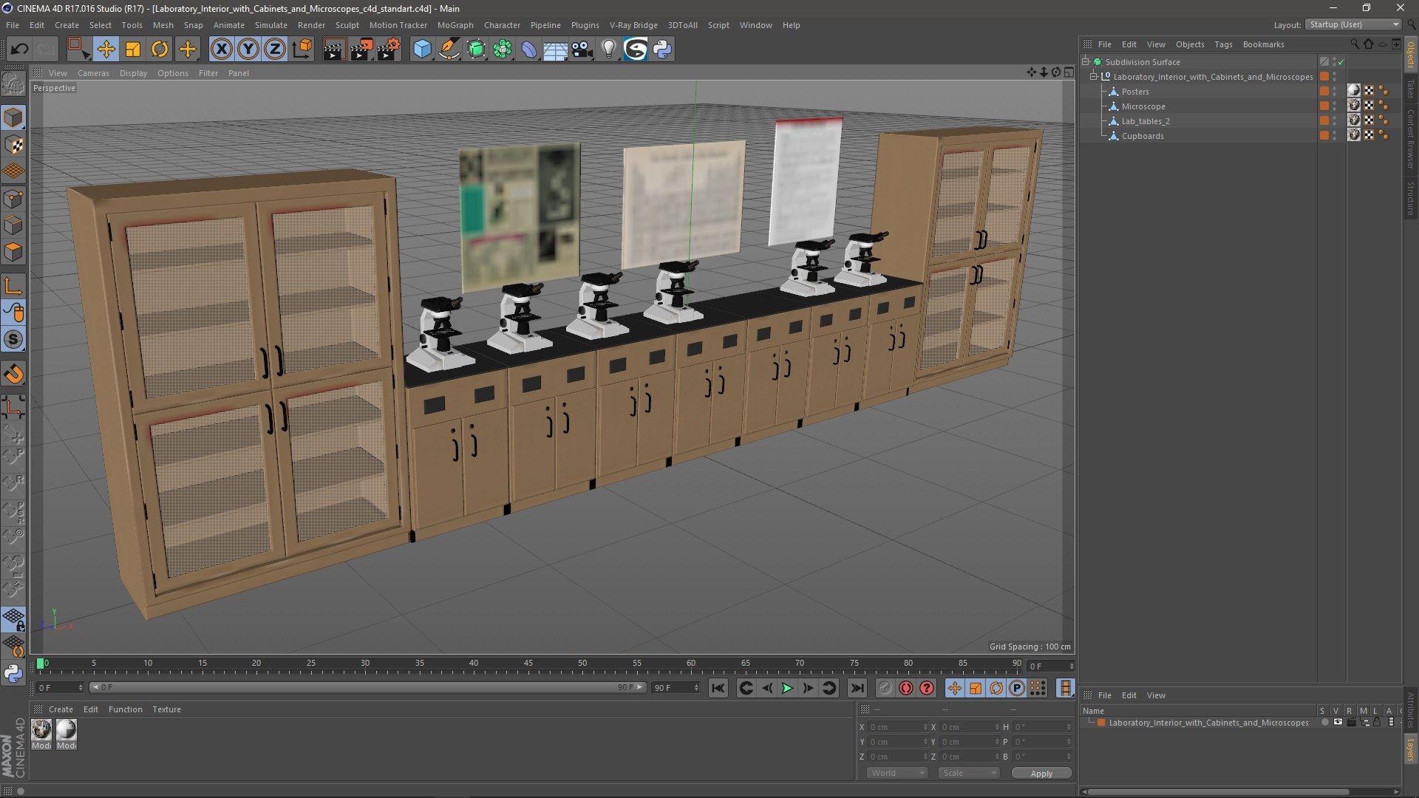Toggle X axis lock

tap(222, 50)
